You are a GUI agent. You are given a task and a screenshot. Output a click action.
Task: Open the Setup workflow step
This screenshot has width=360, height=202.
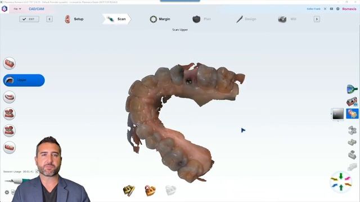[74, 19]
